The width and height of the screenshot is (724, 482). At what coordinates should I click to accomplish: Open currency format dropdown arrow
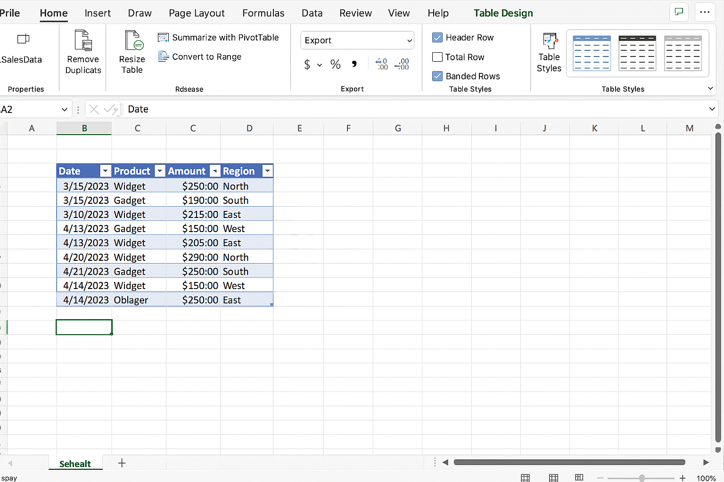(320, 65)
